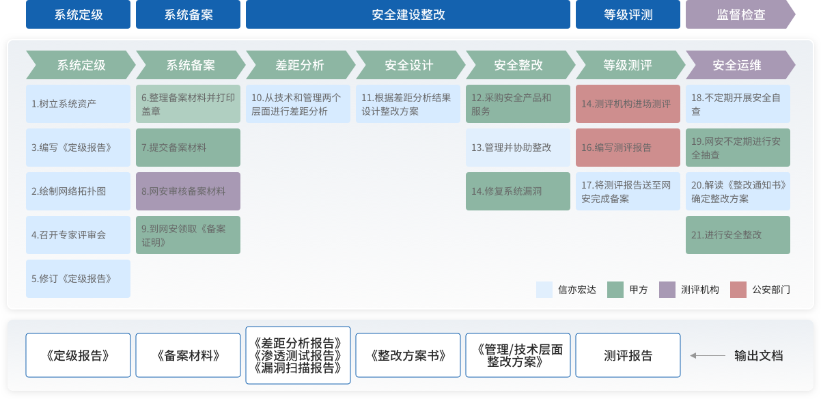Screen dimensions: 821x399
Task: Click the green 甲方 legend swatch
Action: (x=615, y=290)
